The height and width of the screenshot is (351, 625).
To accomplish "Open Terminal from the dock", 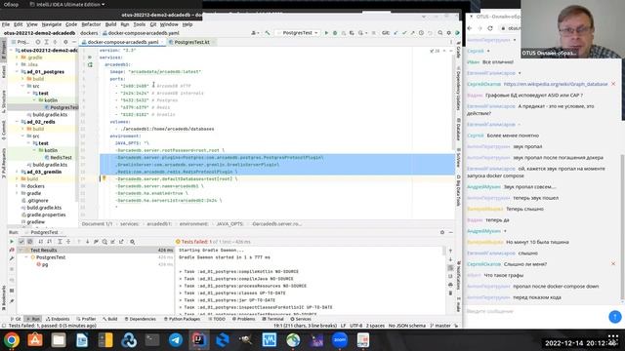I will pos(152,340).
